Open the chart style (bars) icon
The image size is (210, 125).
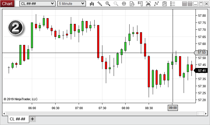(92, 4)
